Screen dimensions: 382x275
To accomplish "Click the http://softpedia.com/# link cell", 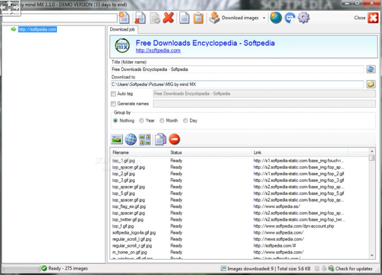I will tap(275, 246).
